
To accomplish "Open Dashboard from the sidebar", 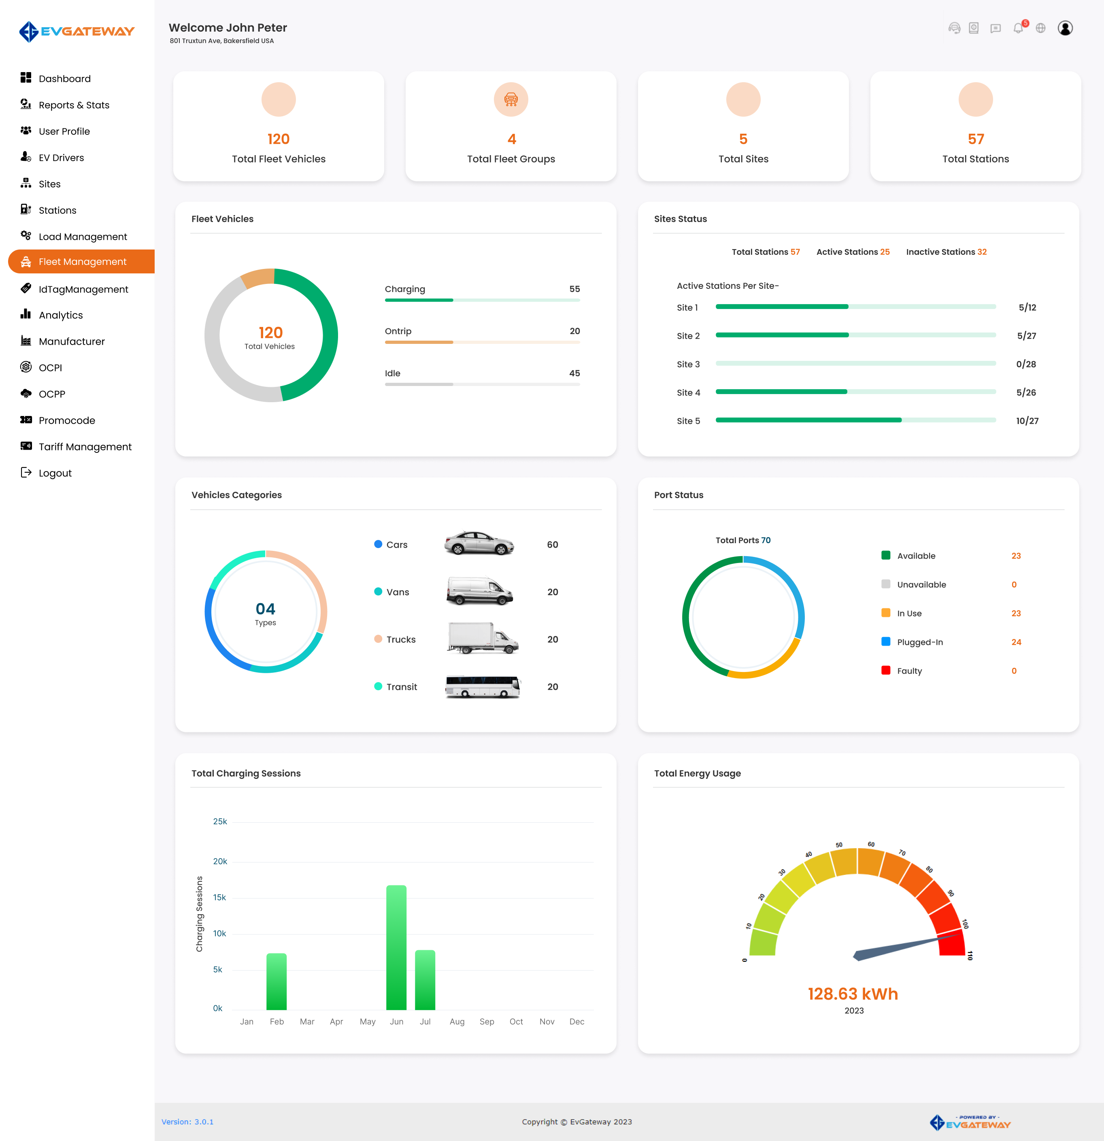I will pyautogui.click(x=65, y=79).
